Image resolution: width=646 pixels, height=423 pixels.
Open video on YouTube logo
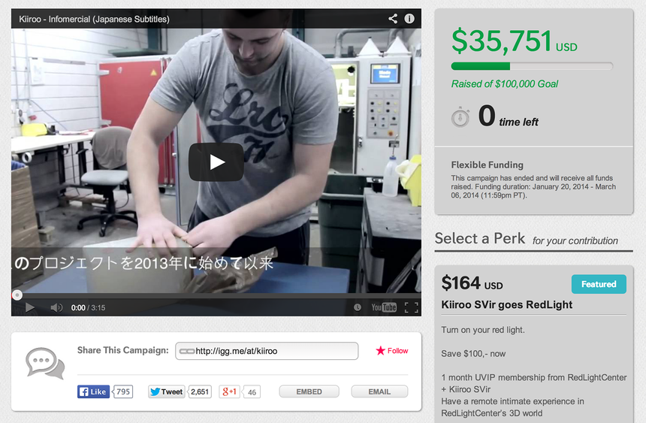pyautogui.click(x=384, y=307)
